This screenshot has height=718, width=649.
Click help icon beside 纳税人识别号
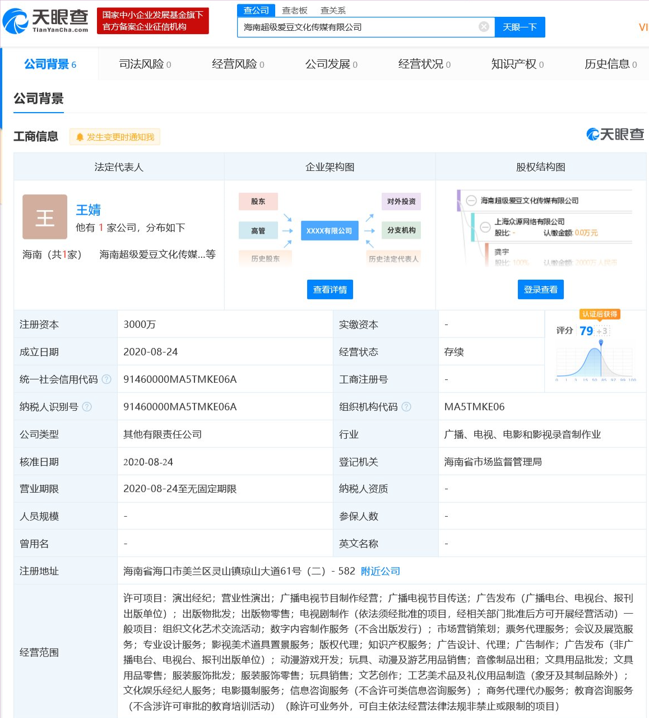87,407
